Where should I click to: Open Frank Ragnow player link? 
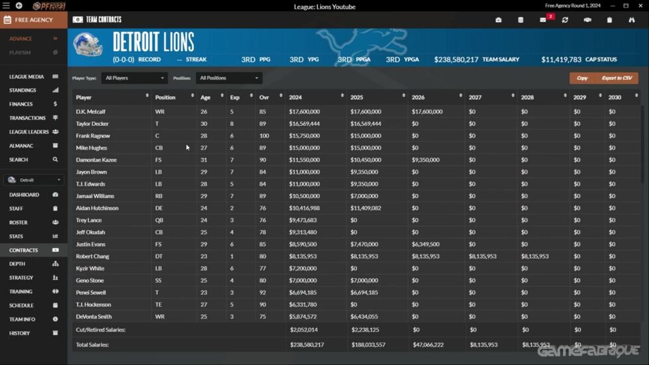click(93, 136)
